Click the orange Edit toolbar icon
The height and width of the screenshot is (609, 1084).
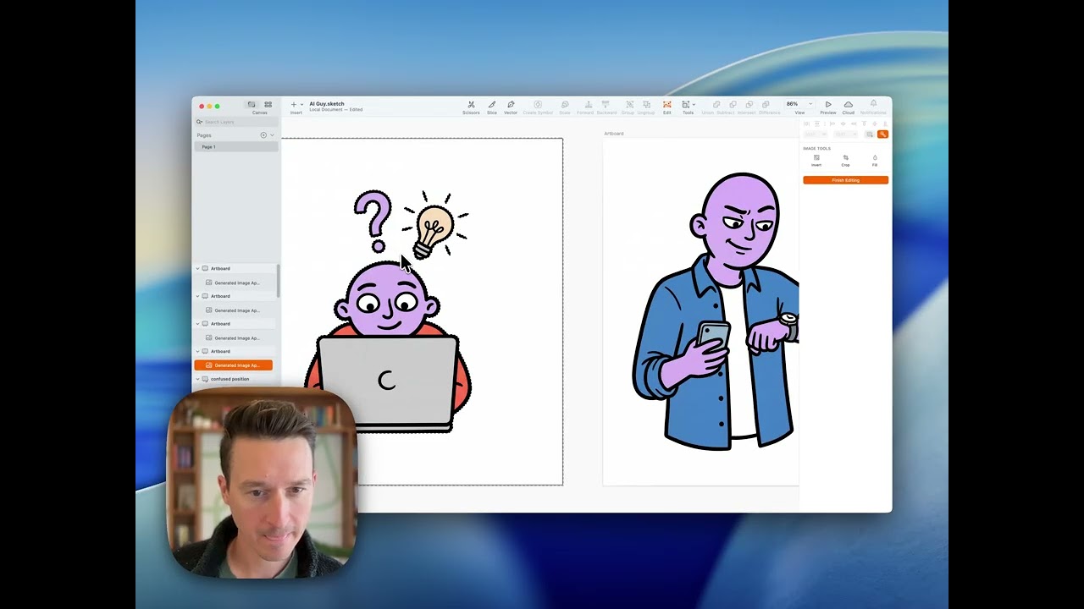click(667, 105)
